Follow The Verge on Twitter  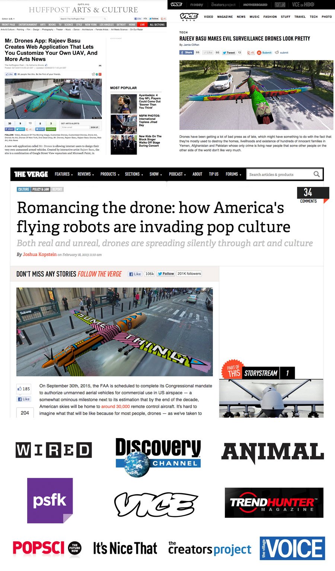click(166, 274)
